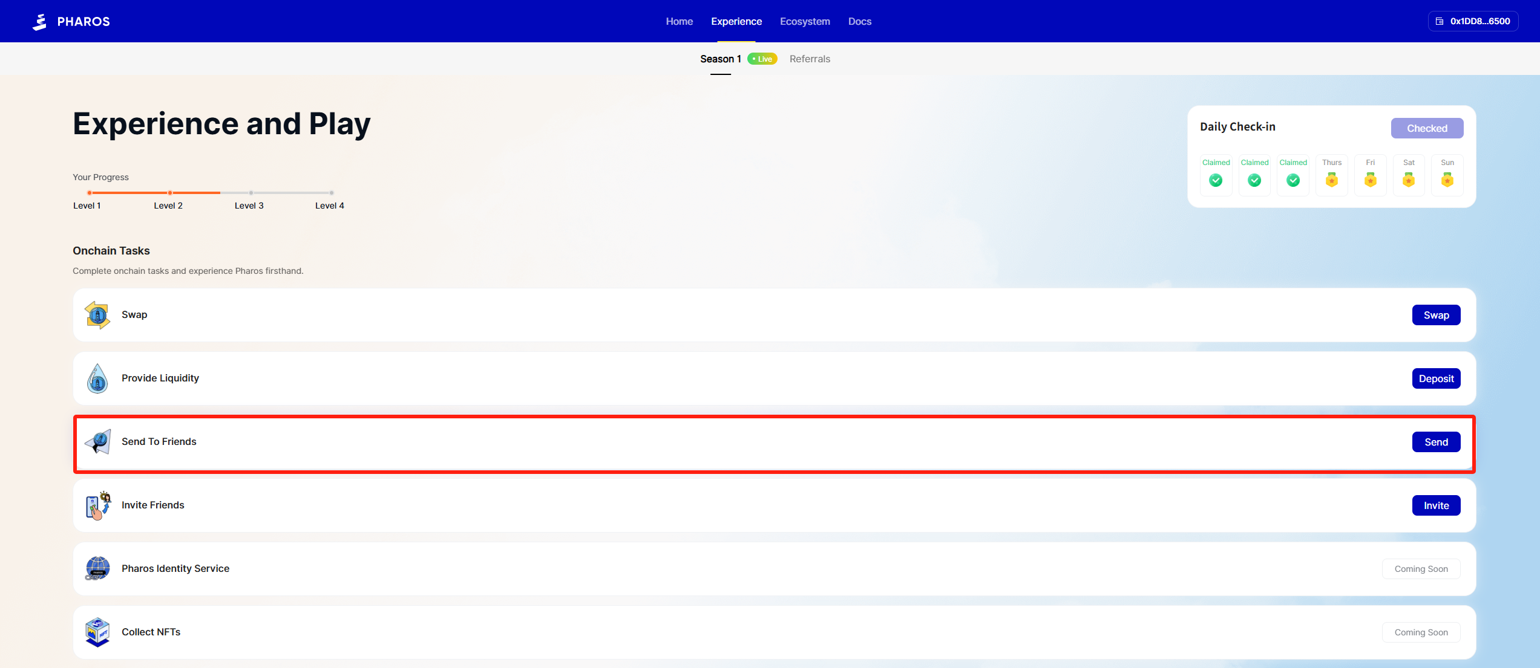The width and height of the screenshot is (1540, 668).
Task: Switch to the Referrals tab
Action: [810, 59]
